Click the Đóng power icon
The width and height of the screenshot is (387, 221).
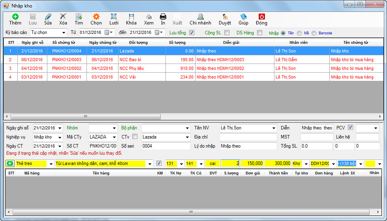pyautogui.click(x=261, y=17)
